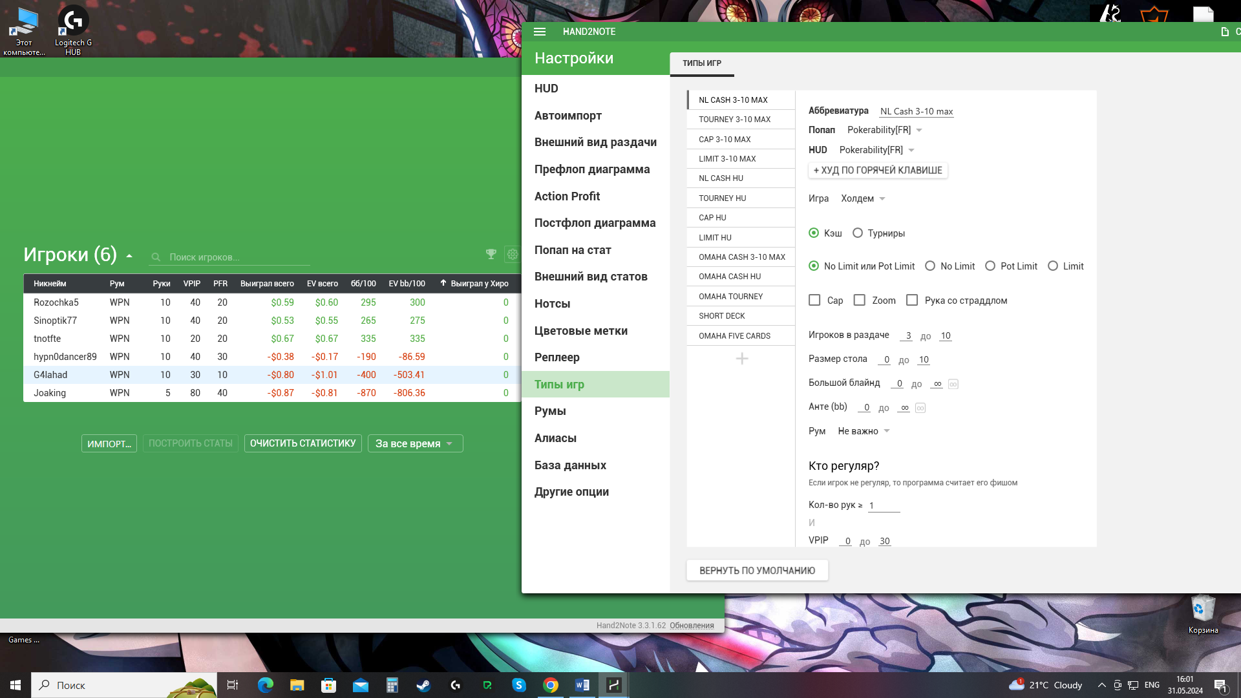This screenshot has width=1241, height=698.
Task: Open the 'Попап' Pokerability[FR] dropdown
Action: pyautogui.click(x=884, y=130)
